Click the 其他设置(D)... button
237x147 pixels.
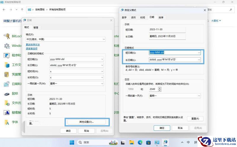point(87,122)
